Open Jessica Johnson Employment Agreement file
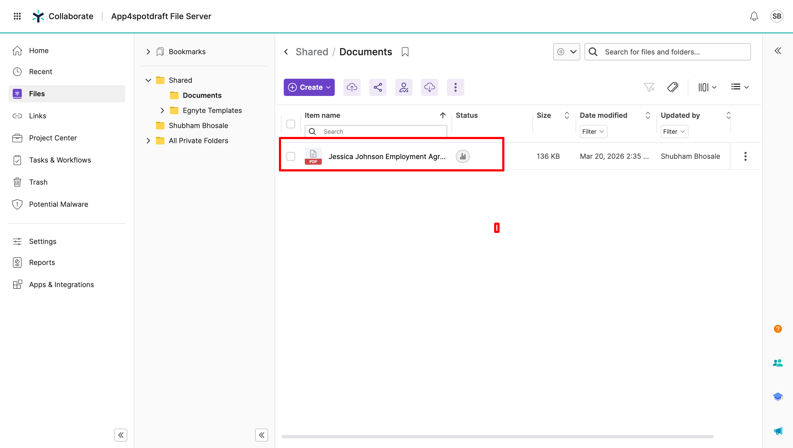This screenshot has width=793, height=448. click(x=387, y=156)
